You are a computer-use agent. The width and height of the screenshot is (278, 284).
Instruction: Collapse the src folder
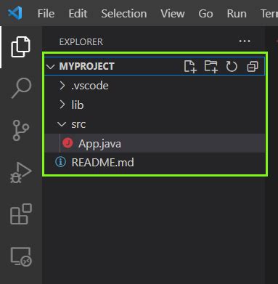[x=62, y=124]
